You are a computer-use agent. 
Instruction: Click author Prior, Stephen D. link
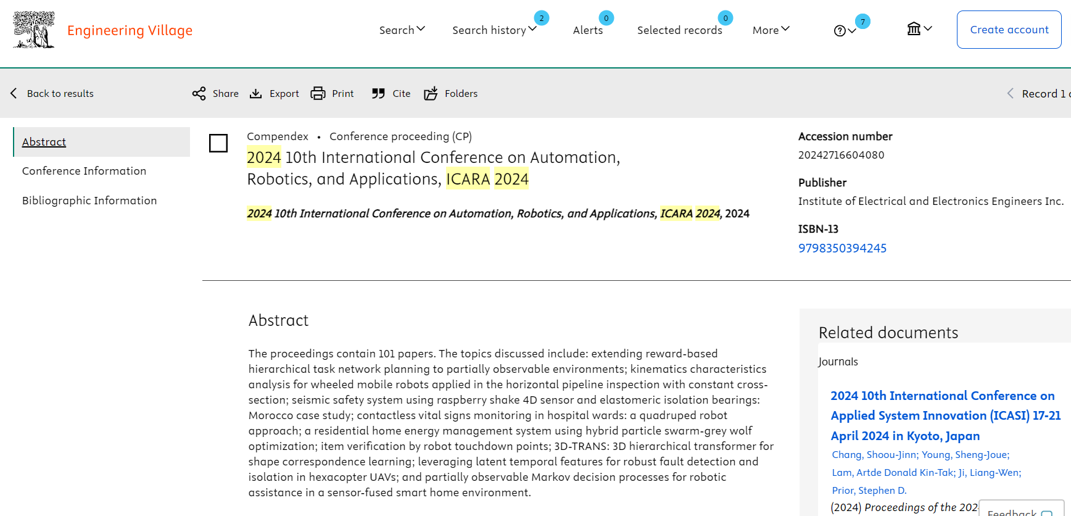tap(869, 491)
